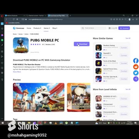Open the Nextbot chasing game icon

[x=98, y=47]
